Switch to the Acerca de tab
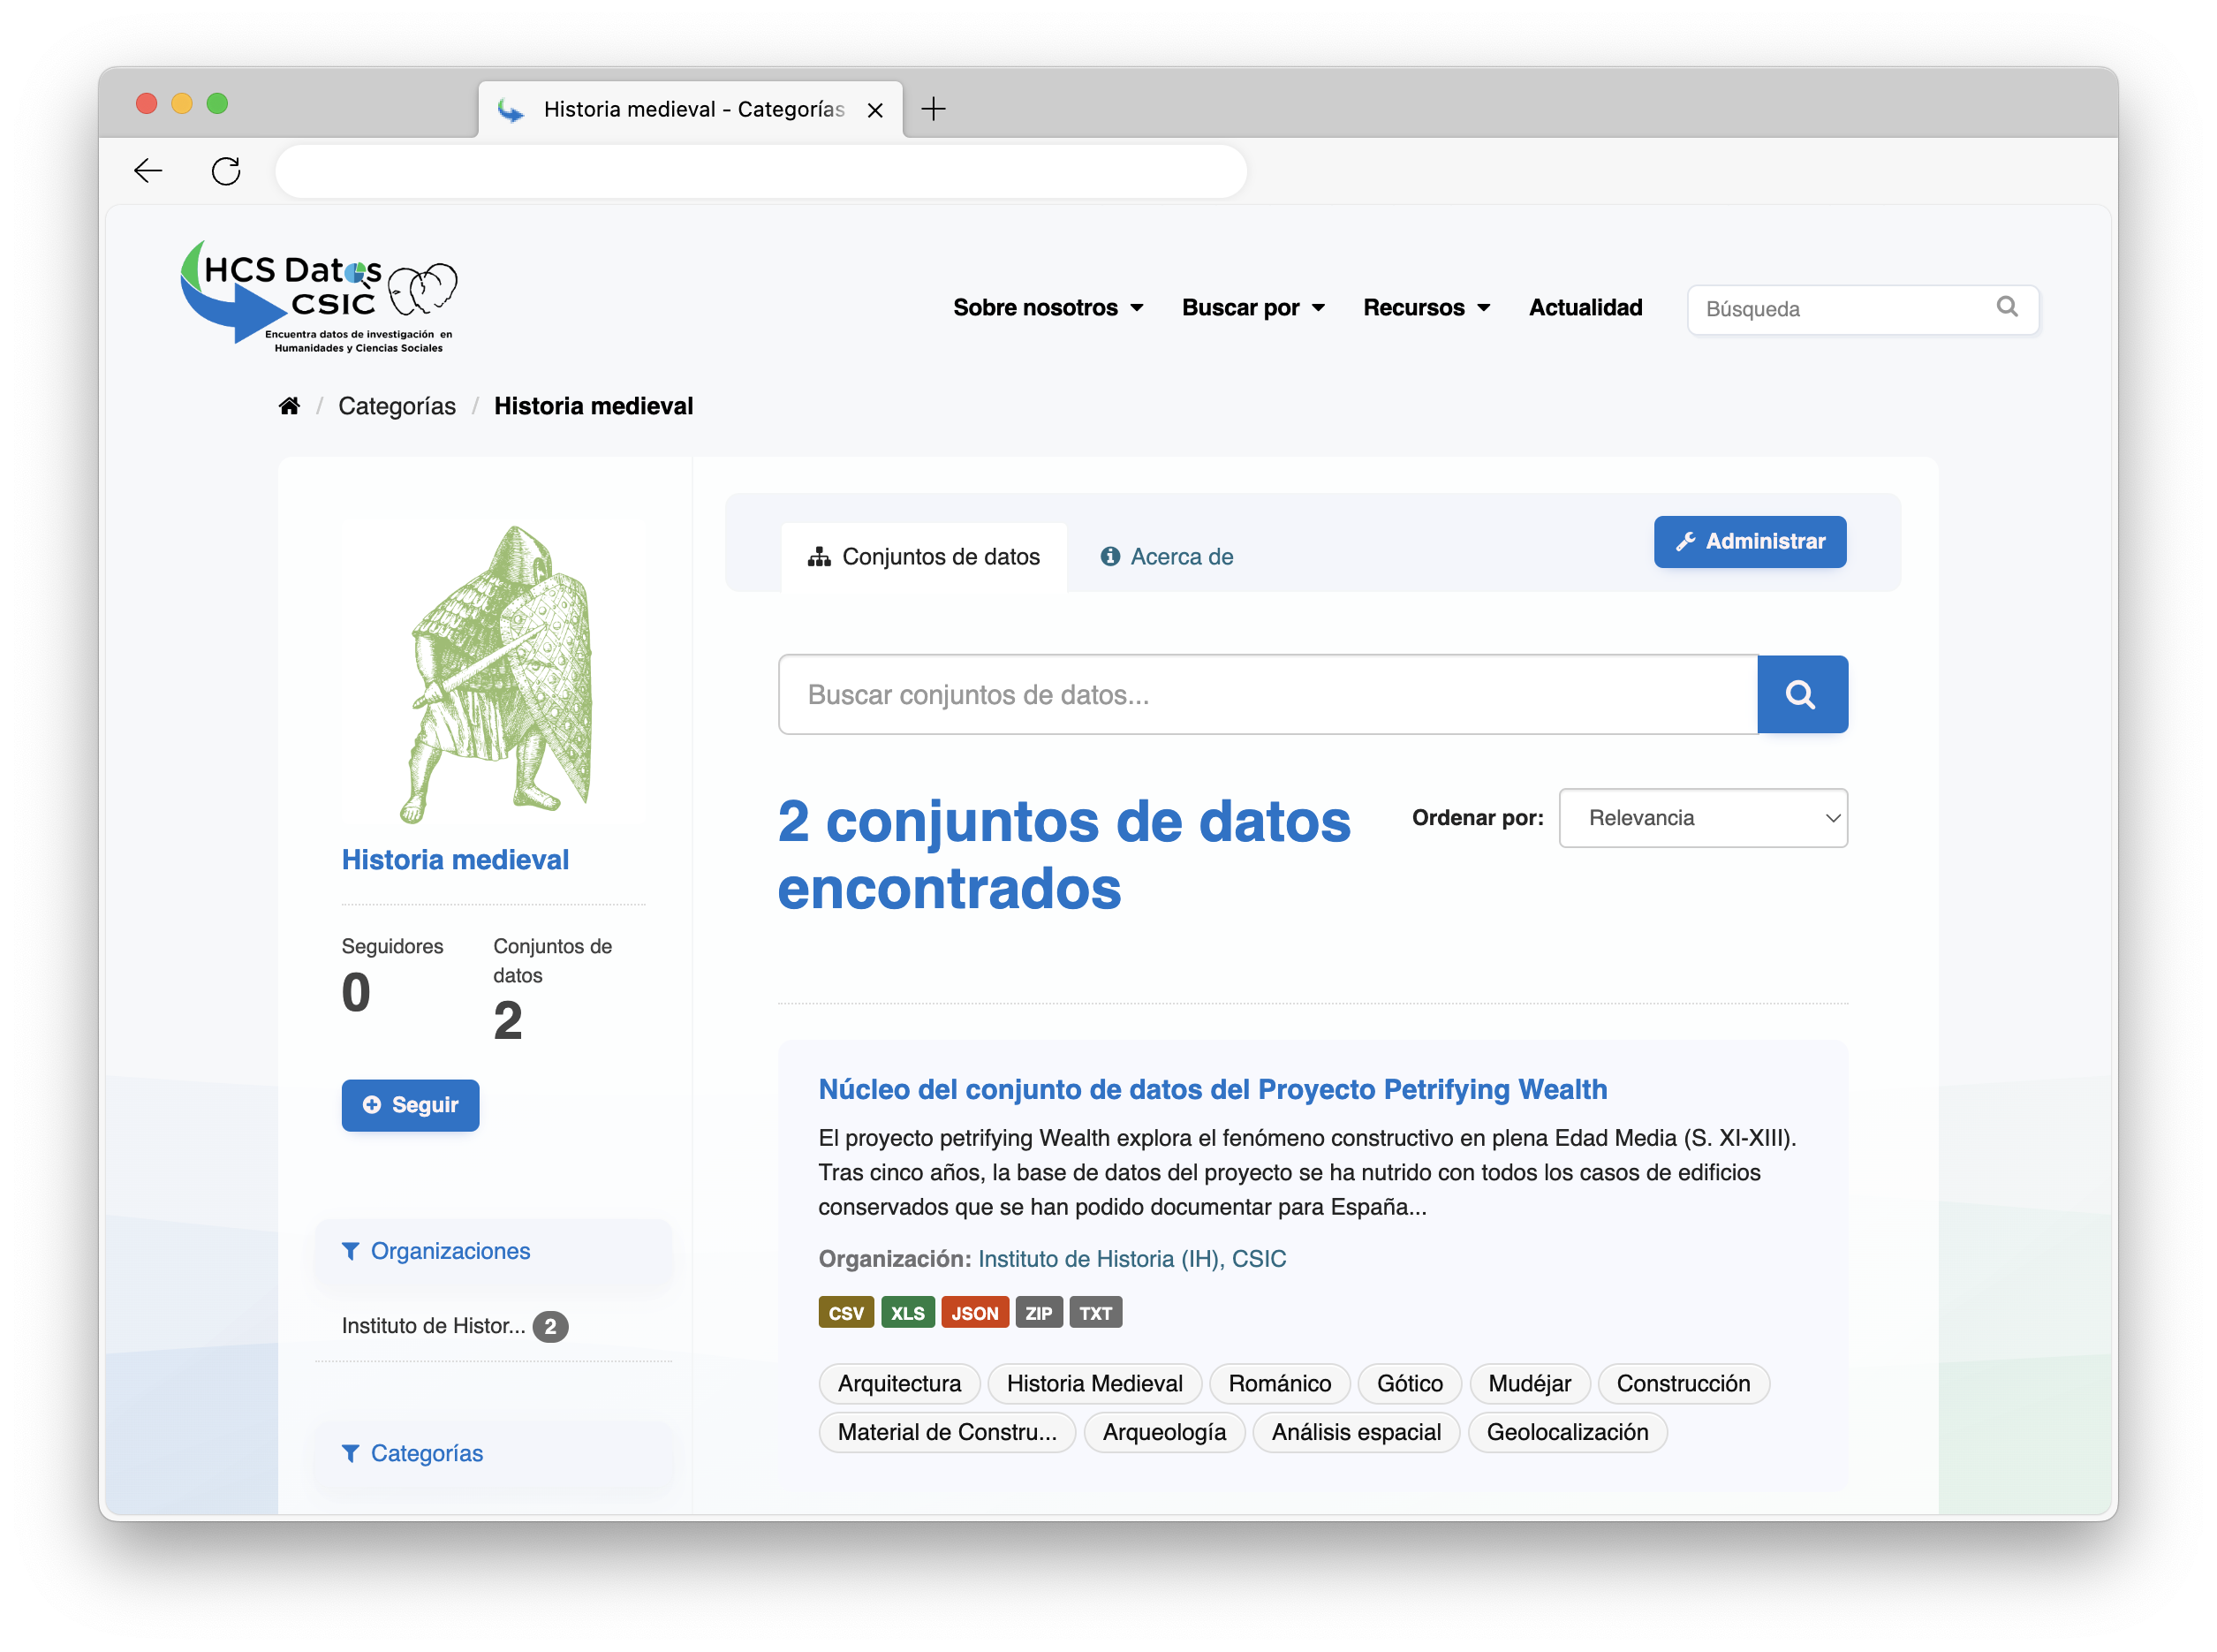 click(x=1167, y=557)
